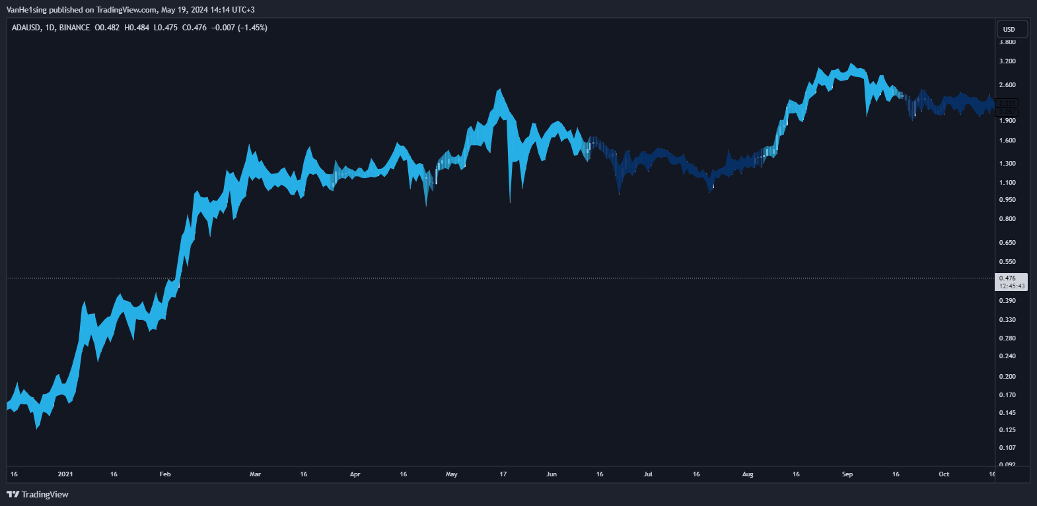Viewport: 1037px width, 506px height.
Task: Click the Jun label on time axis
Action: pos(552,474)
